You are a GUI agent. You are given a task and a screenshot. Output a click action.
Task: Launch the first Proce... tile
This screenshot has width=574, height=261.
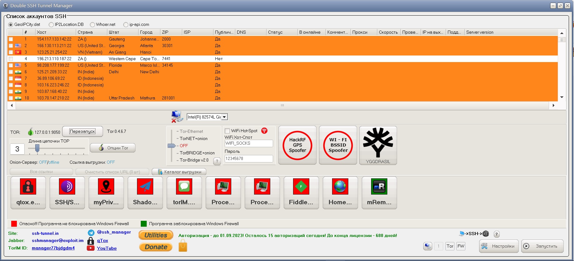(x=223, y=193)
